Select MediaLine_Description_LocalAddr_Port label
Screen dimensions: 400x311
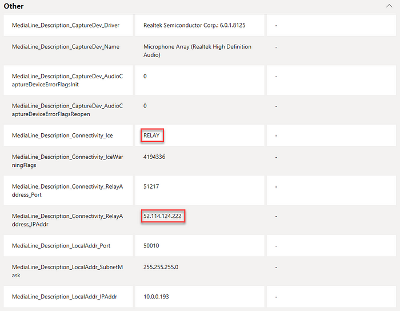tap(61, 246)
